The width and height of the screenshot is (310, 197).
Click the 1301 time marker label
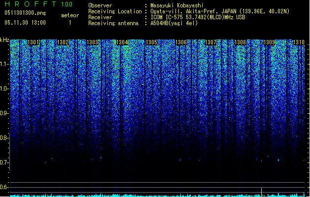pyautogui.click(x=33, y=42)
